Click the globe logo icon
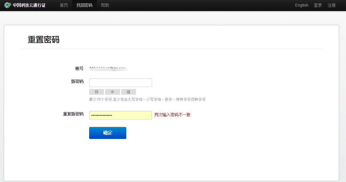This screenshot has height=182, width=346. [x=8, y=5]
